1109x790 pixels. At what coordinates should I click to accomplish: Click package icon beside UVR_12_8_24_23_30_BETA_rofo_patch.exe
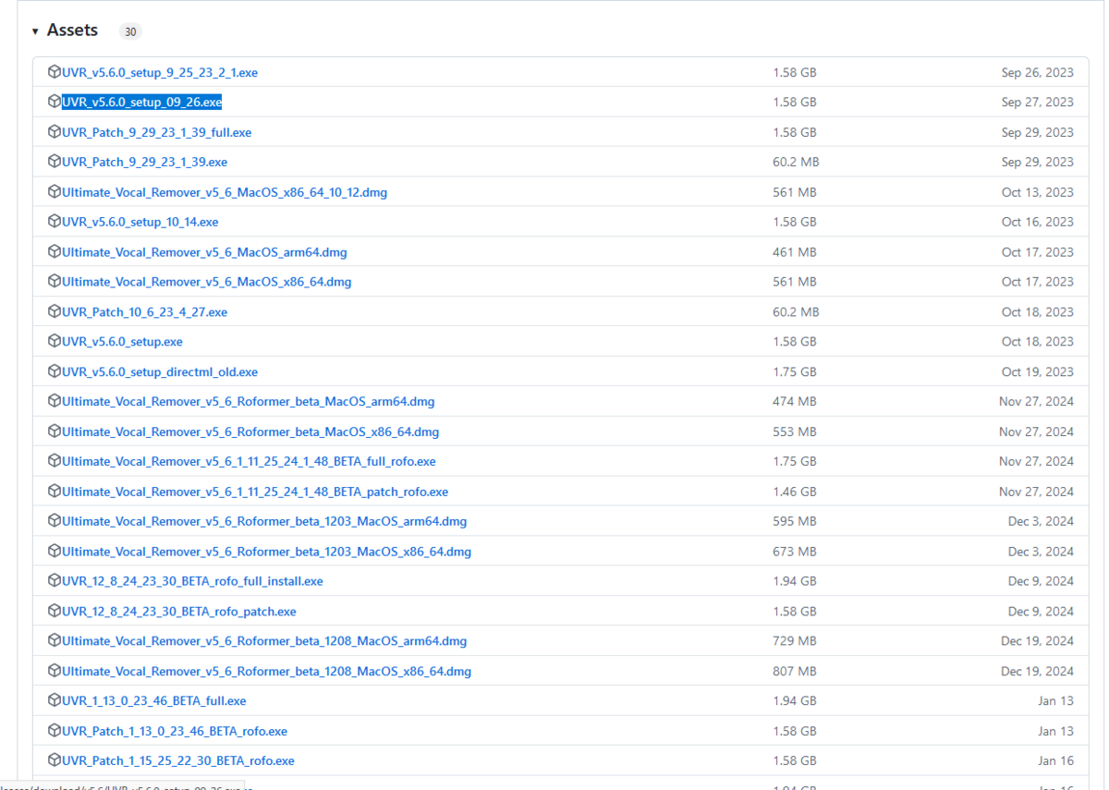pos(55,612)
